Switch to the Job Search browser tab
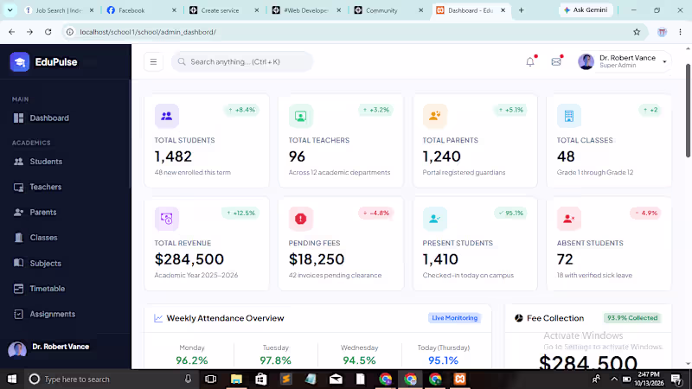The height and width of the screenshot is (389, 692). (x=58, y=10)
